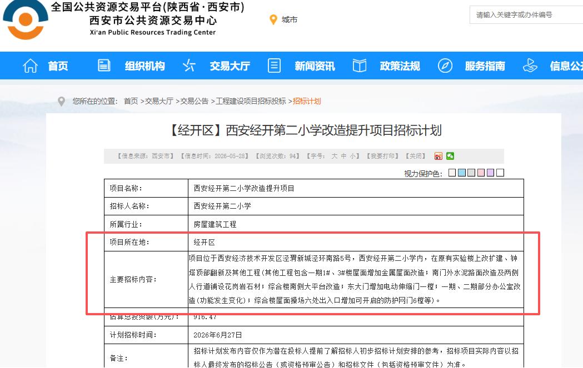Click the value 西安经开第二小学改造提升项目

(244, 188)
